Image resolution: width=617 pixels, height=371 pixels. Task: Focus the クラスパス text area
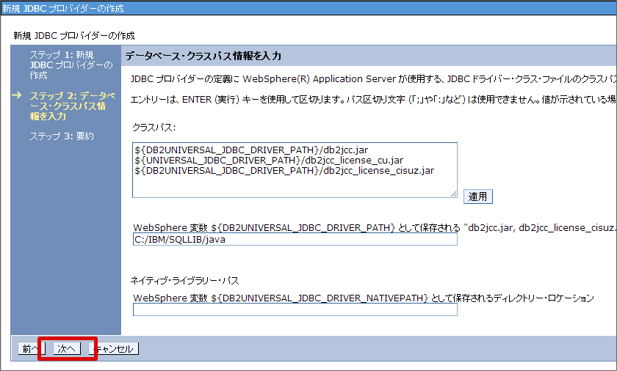click(295, 170)
